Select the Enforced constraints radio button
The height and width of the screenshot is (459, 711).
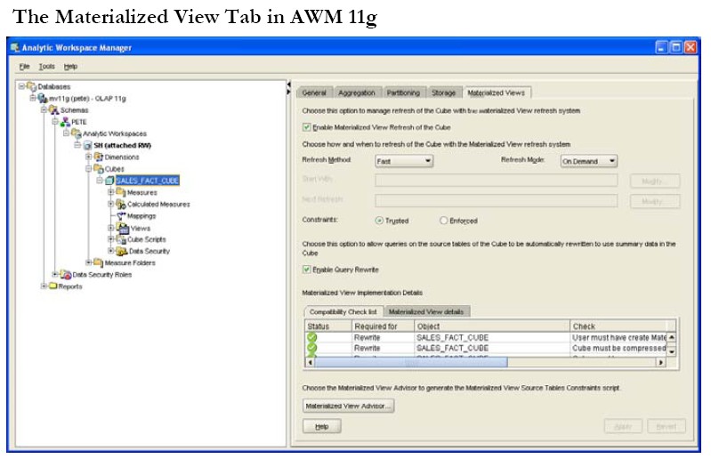[444, 221]
